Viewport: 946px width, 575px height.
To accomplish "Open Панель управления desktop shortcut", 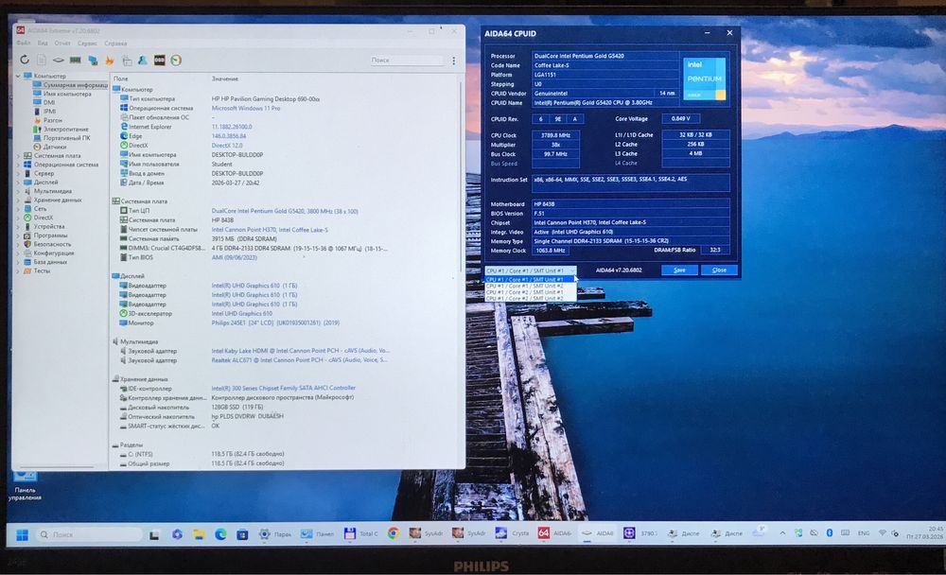I will click(25, 486).
